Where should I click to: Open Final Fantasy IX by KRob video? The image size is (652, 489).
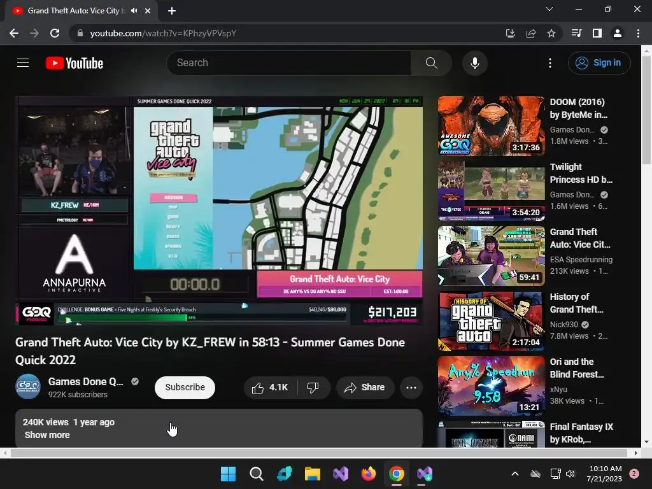(581, 433)
